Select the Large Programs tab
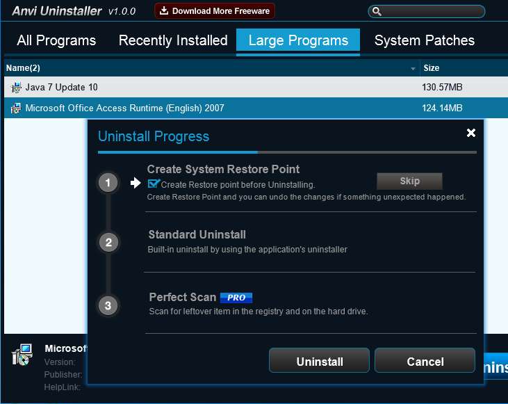The height and width of the screenshot is (404, 508). point(298,40)
